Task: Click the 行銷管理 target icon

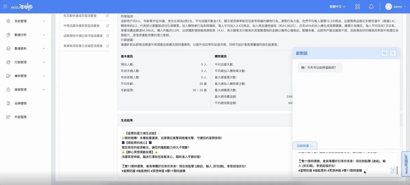Action: pyautogui.click(x=8, y=62)
